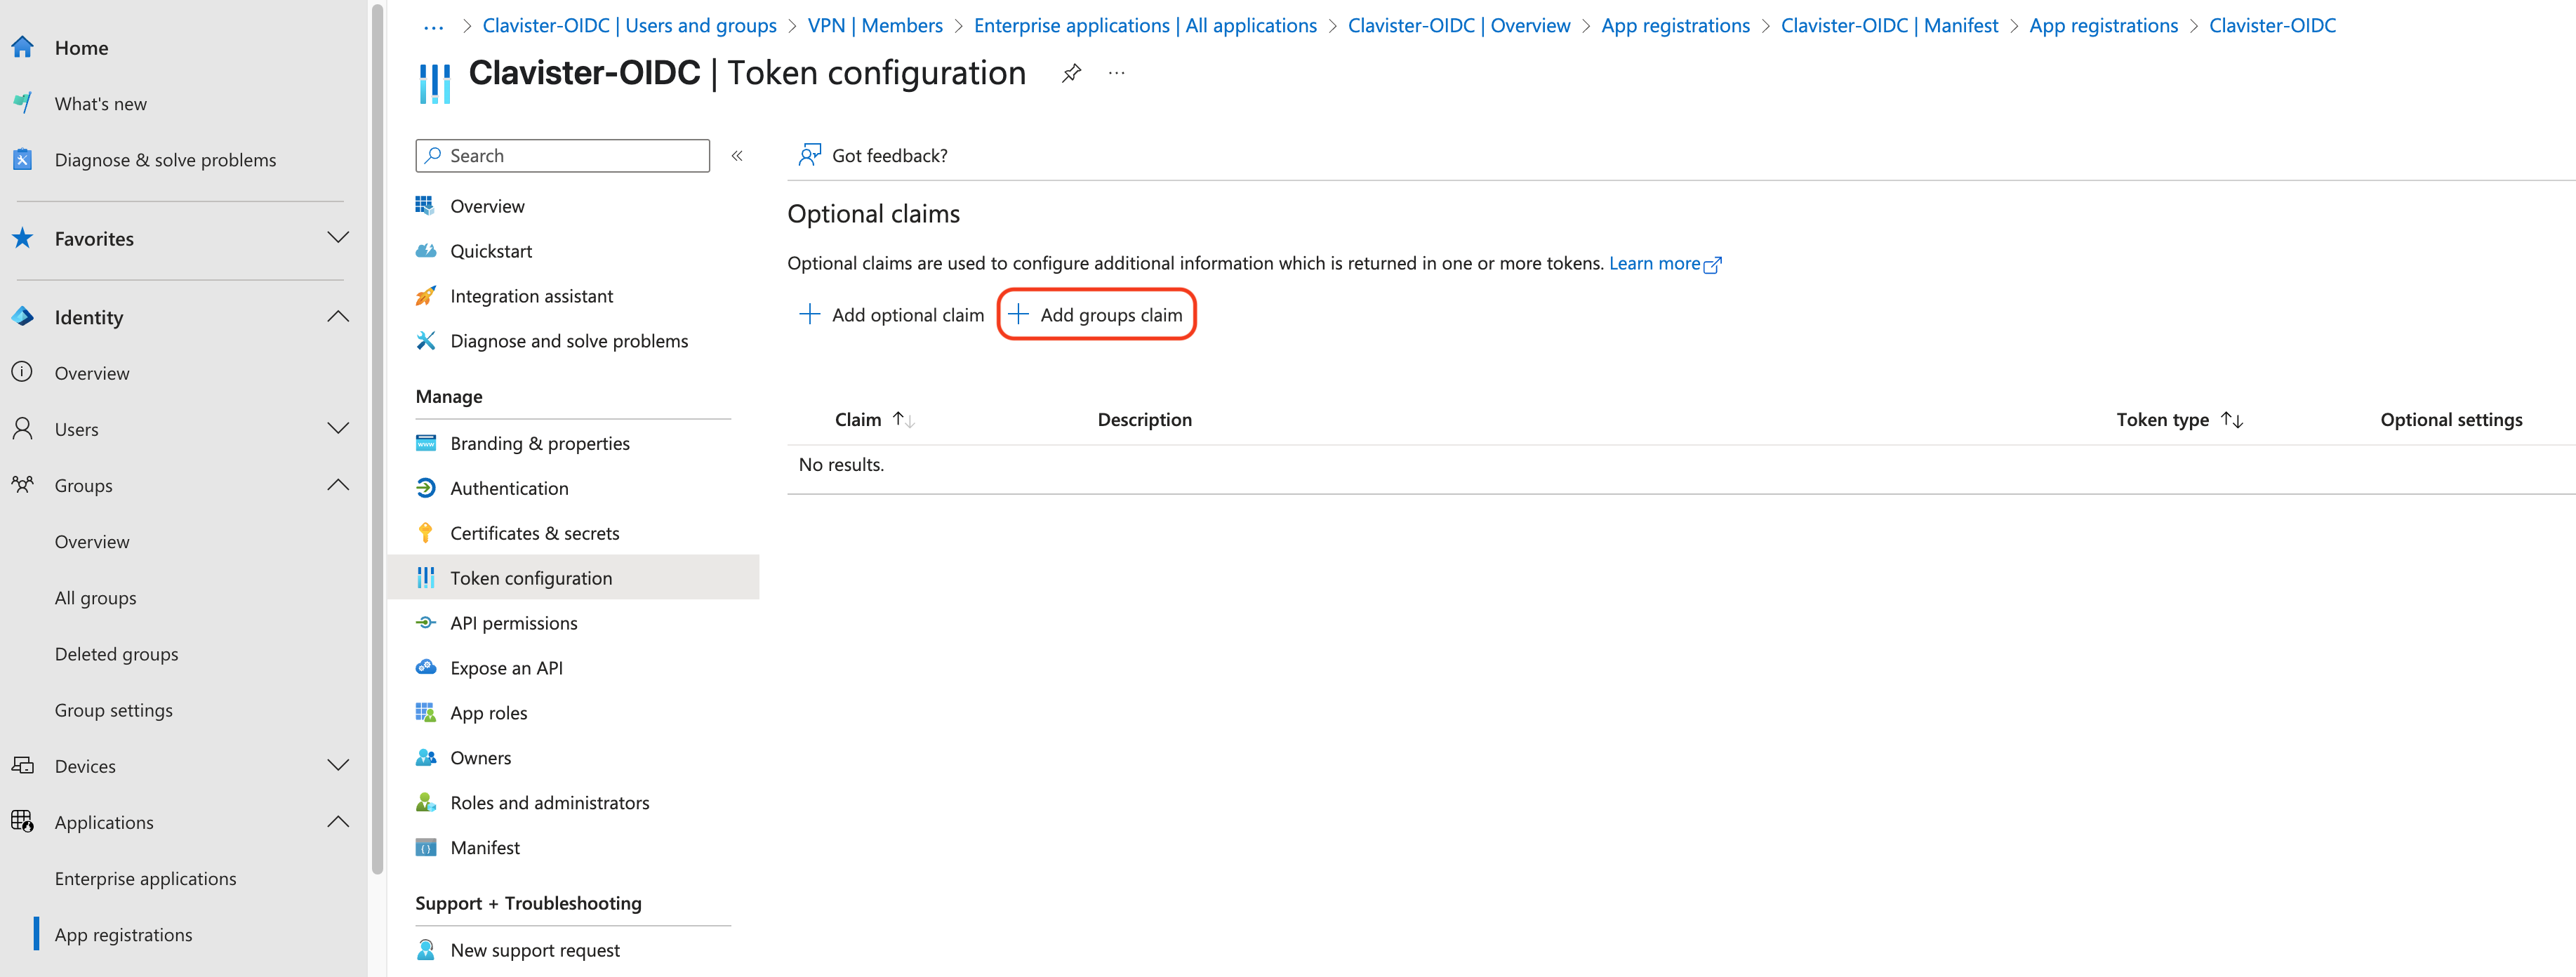Screen dimensions: 2576x977
Task: Click the resource menu Search field
Action: tap(562, 155)
